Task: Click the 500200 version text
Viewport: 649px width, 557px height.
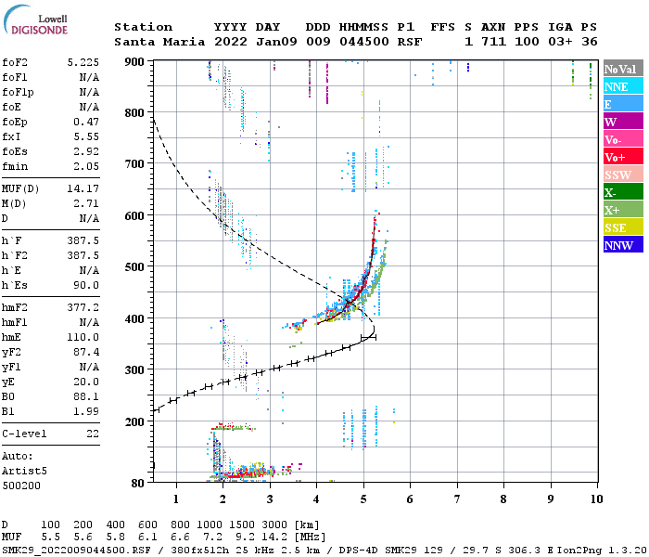Action: (x=21, y=486)
